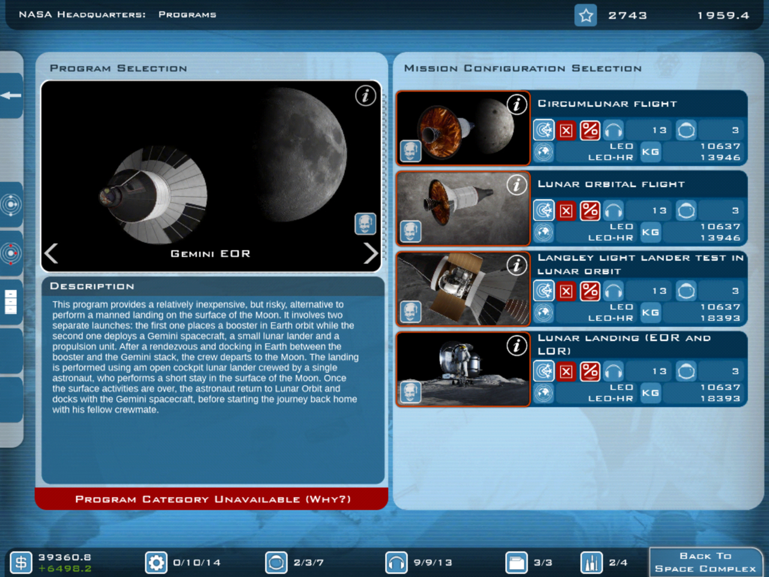Click Buzz portrait icon on Lunar Landing thumbnail
The height and width of the screenshot is (577, 769).
pyautogui.click(x=411, y=392)
